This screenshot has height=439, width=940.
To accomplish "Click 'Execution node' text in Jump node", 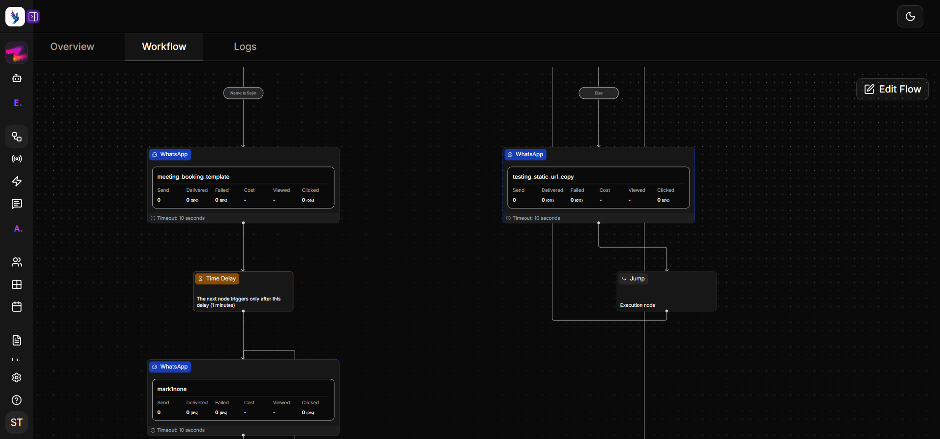I will coord(638,305).
